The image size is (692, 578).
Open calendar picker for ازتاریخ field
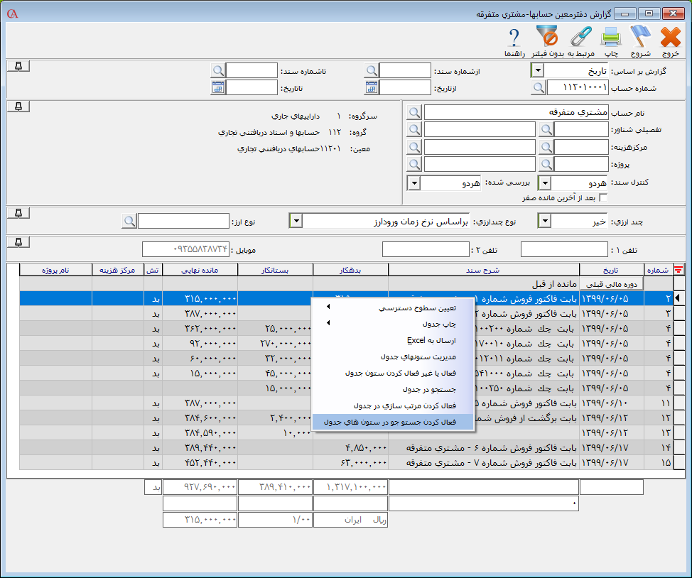coord(372,87)
